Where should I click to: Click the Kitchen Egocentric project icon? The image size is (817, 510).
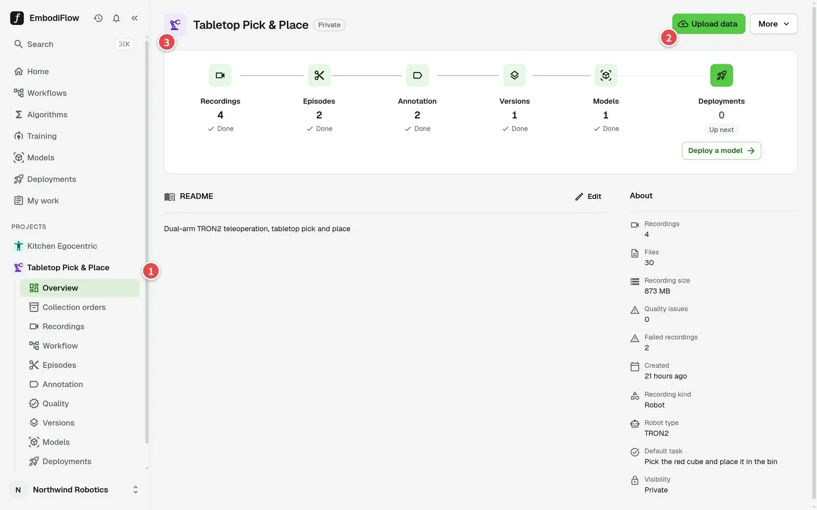coord(18,246)
